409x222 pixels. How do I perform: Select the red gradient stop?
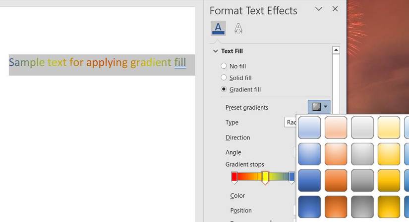point(234,178)
